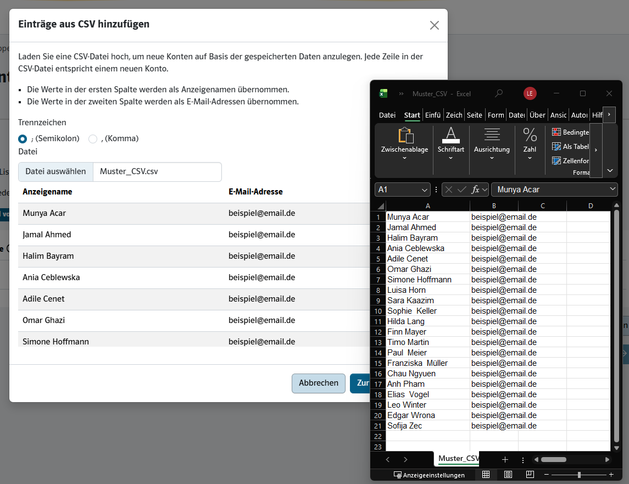Expand the hidden quick access toolbar chevrons

click(401, 93)
